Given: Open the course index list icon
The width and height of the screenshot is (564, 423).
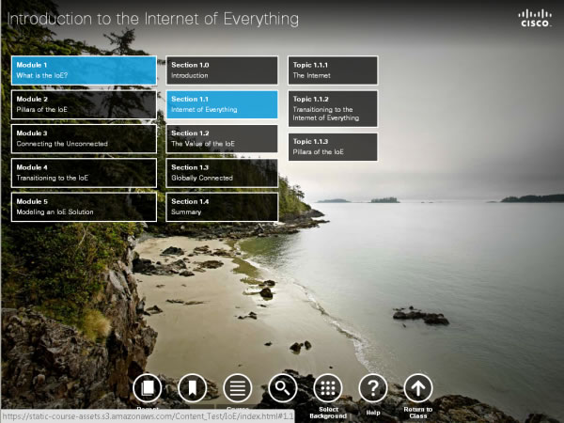Looking at the screenshot, I should 238,387.
